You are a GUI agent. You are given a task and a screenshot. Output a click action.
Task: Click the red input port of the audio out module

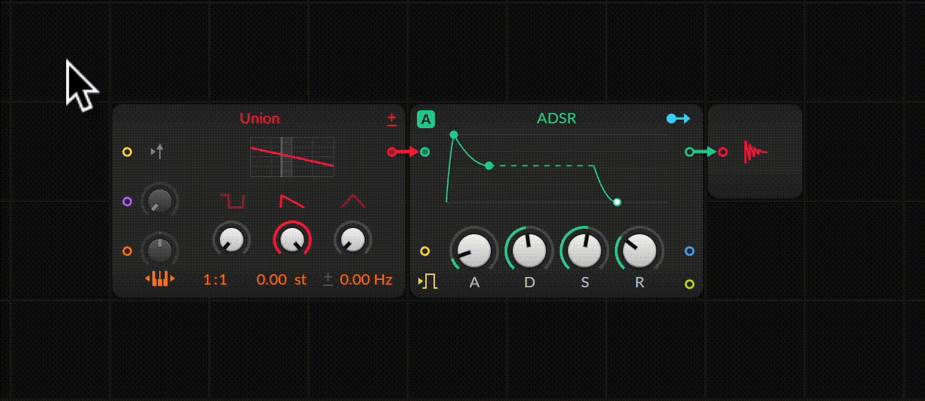[x=722, y=152]
